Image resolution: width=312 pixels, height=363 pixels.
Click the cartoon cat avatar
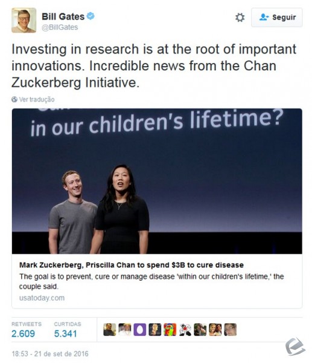click(x=185, y=330)
